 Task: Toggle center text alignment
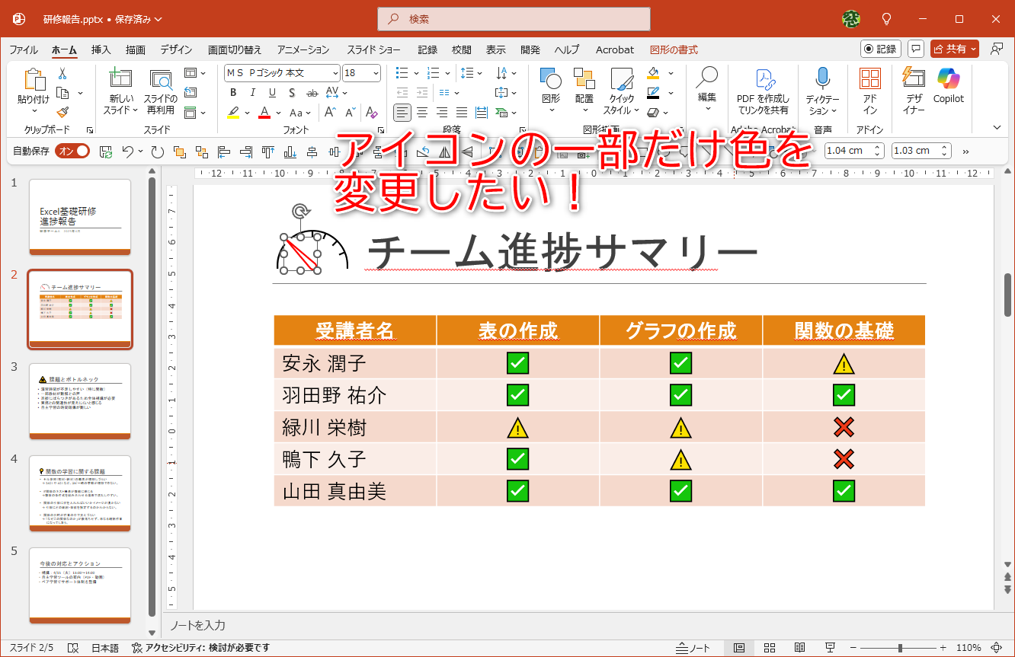coord(421,113)
